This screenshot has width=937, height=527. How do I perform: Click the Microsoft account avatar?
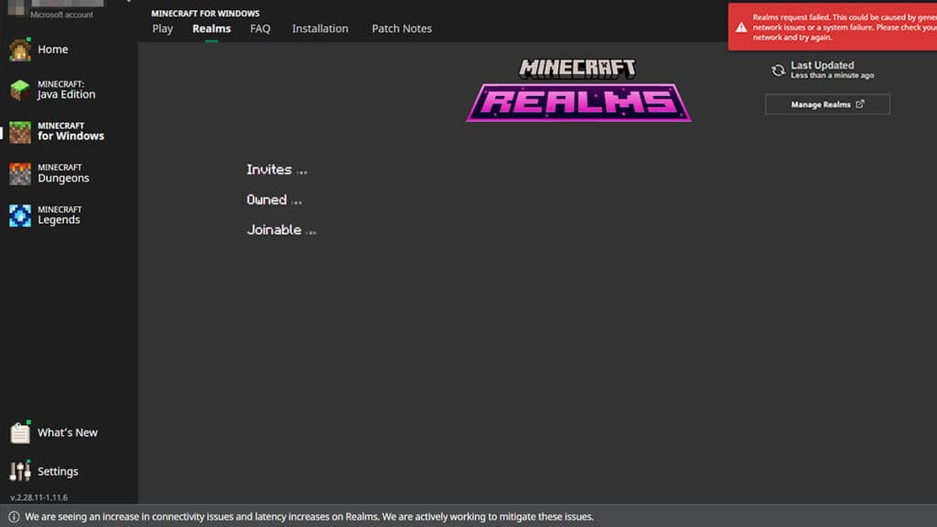(x=16, y=5)
